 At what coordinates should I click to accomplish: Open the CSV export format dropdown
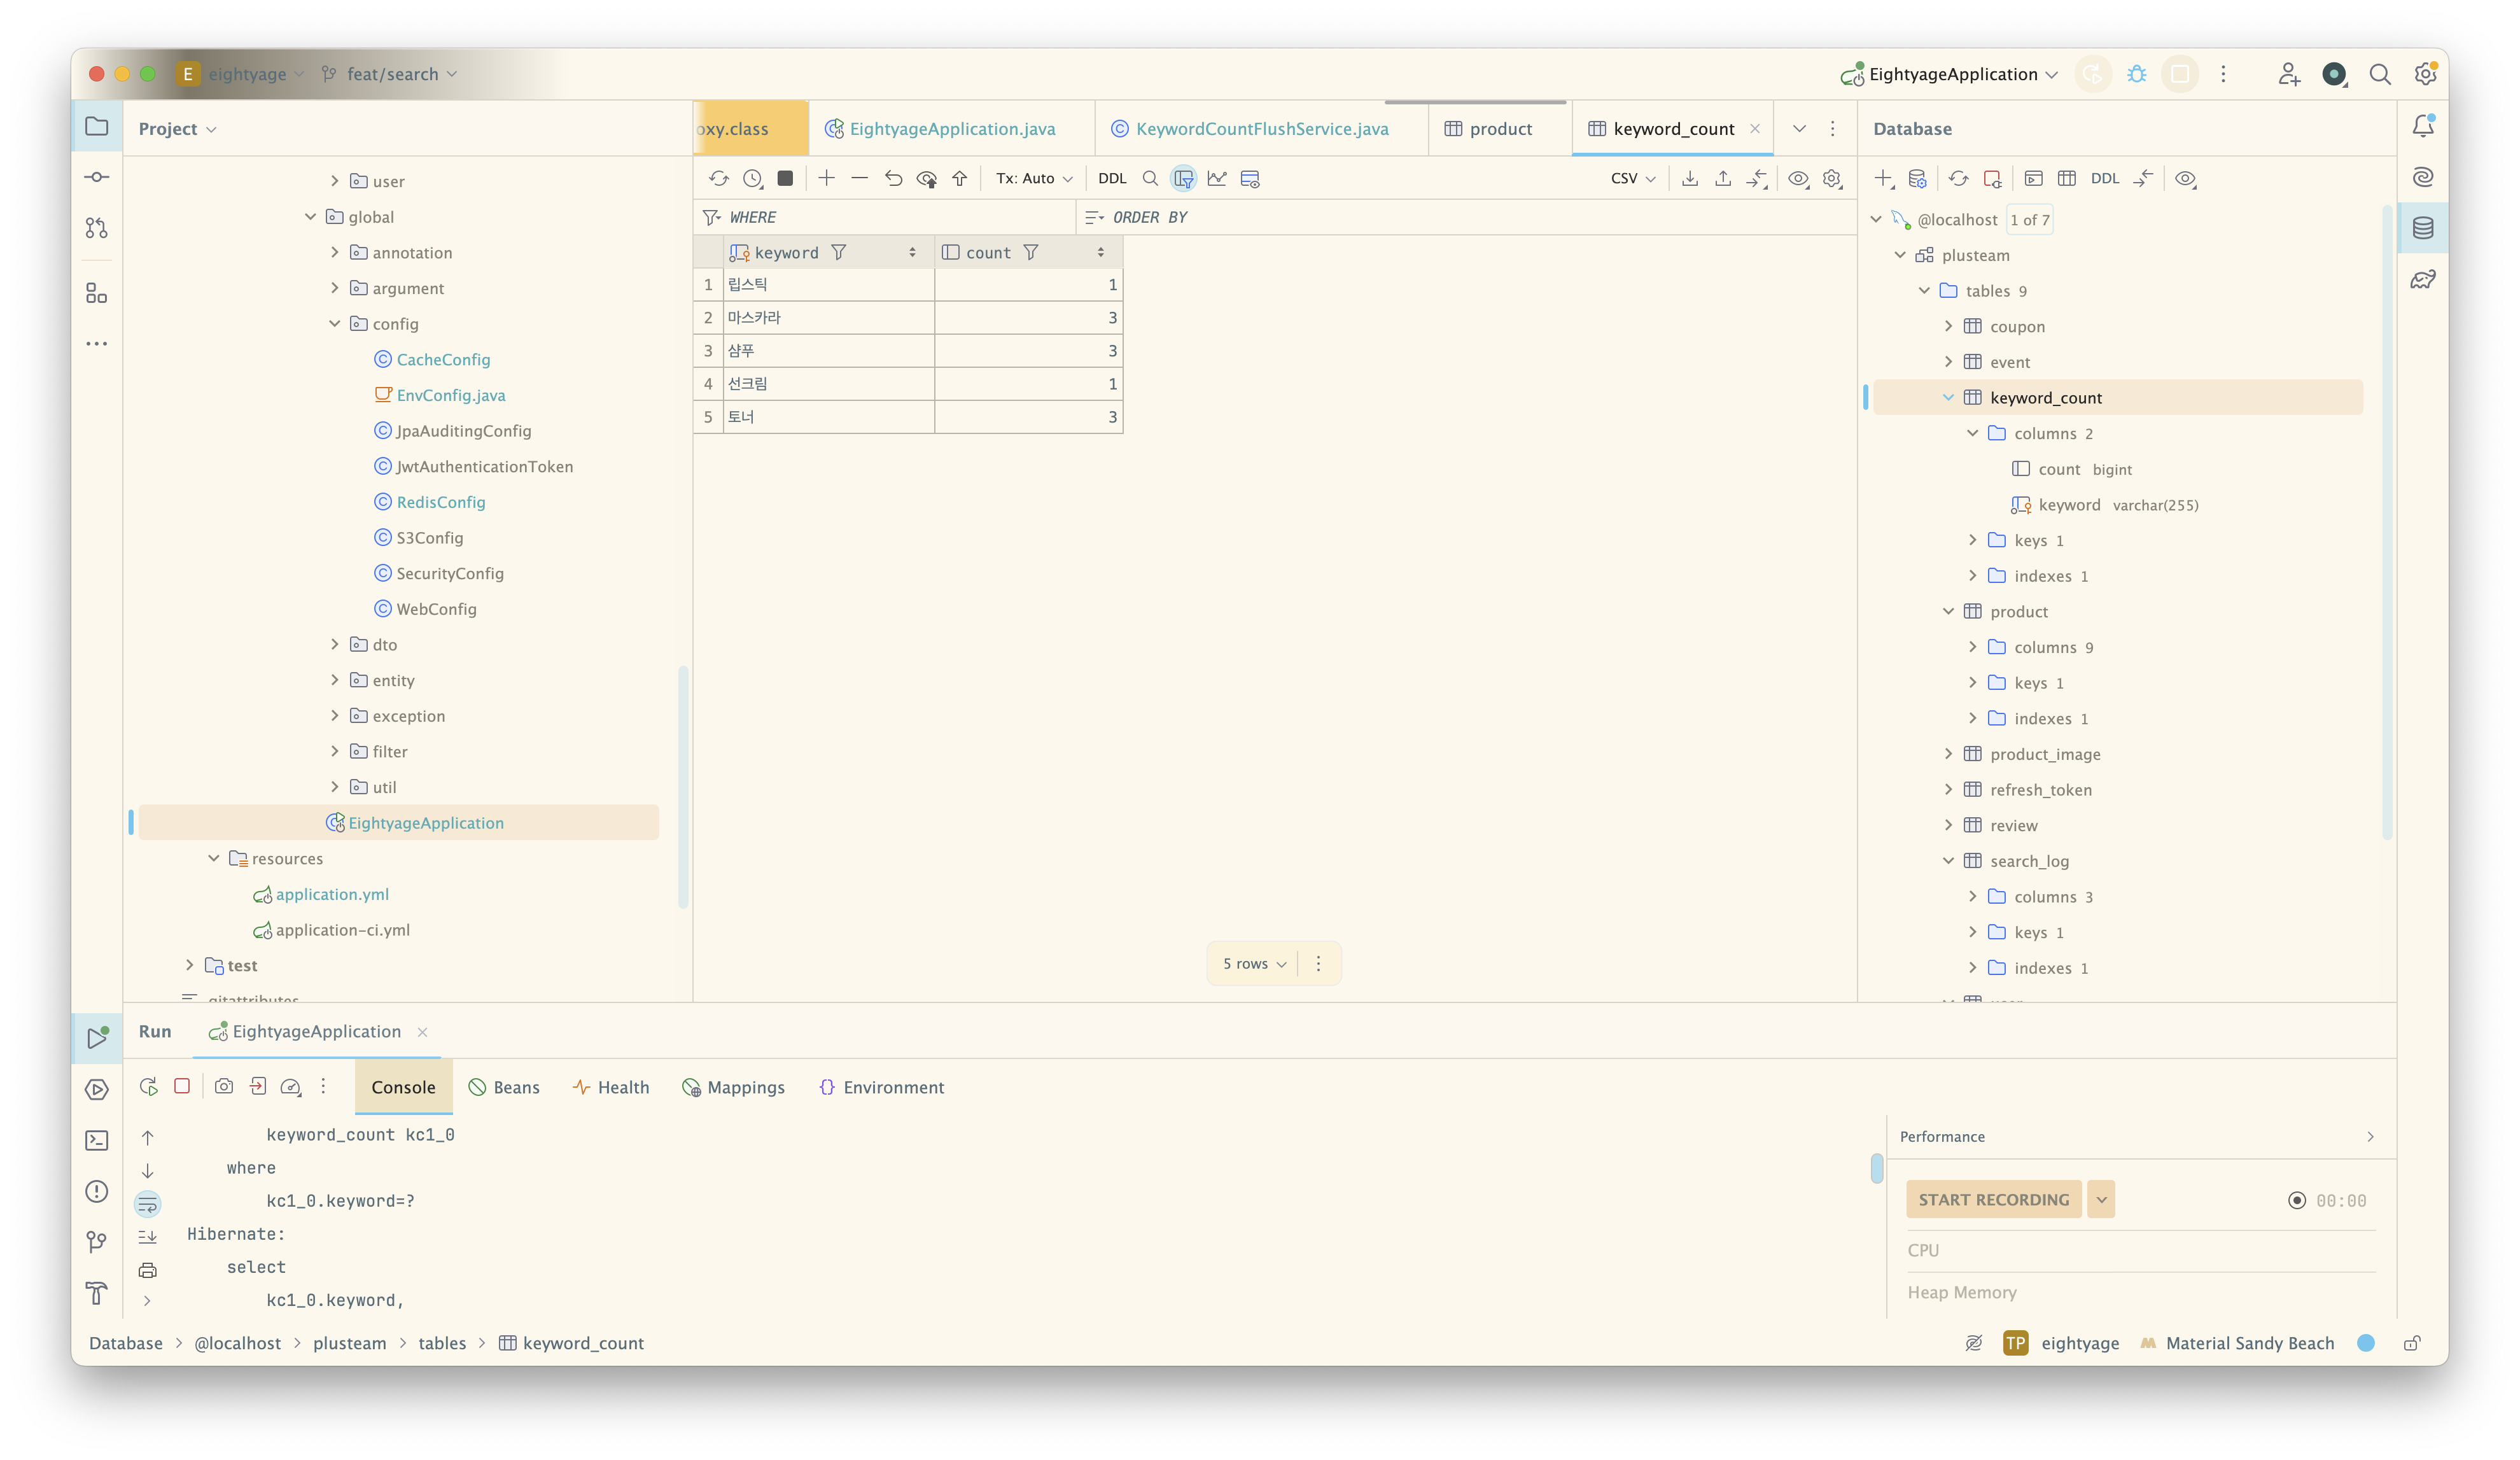coord(1632,179)
